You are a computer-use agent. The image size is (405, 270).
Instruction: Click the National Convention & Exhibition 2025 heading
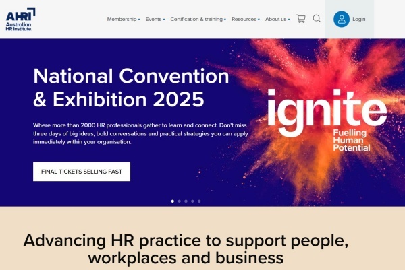(131, 88)
